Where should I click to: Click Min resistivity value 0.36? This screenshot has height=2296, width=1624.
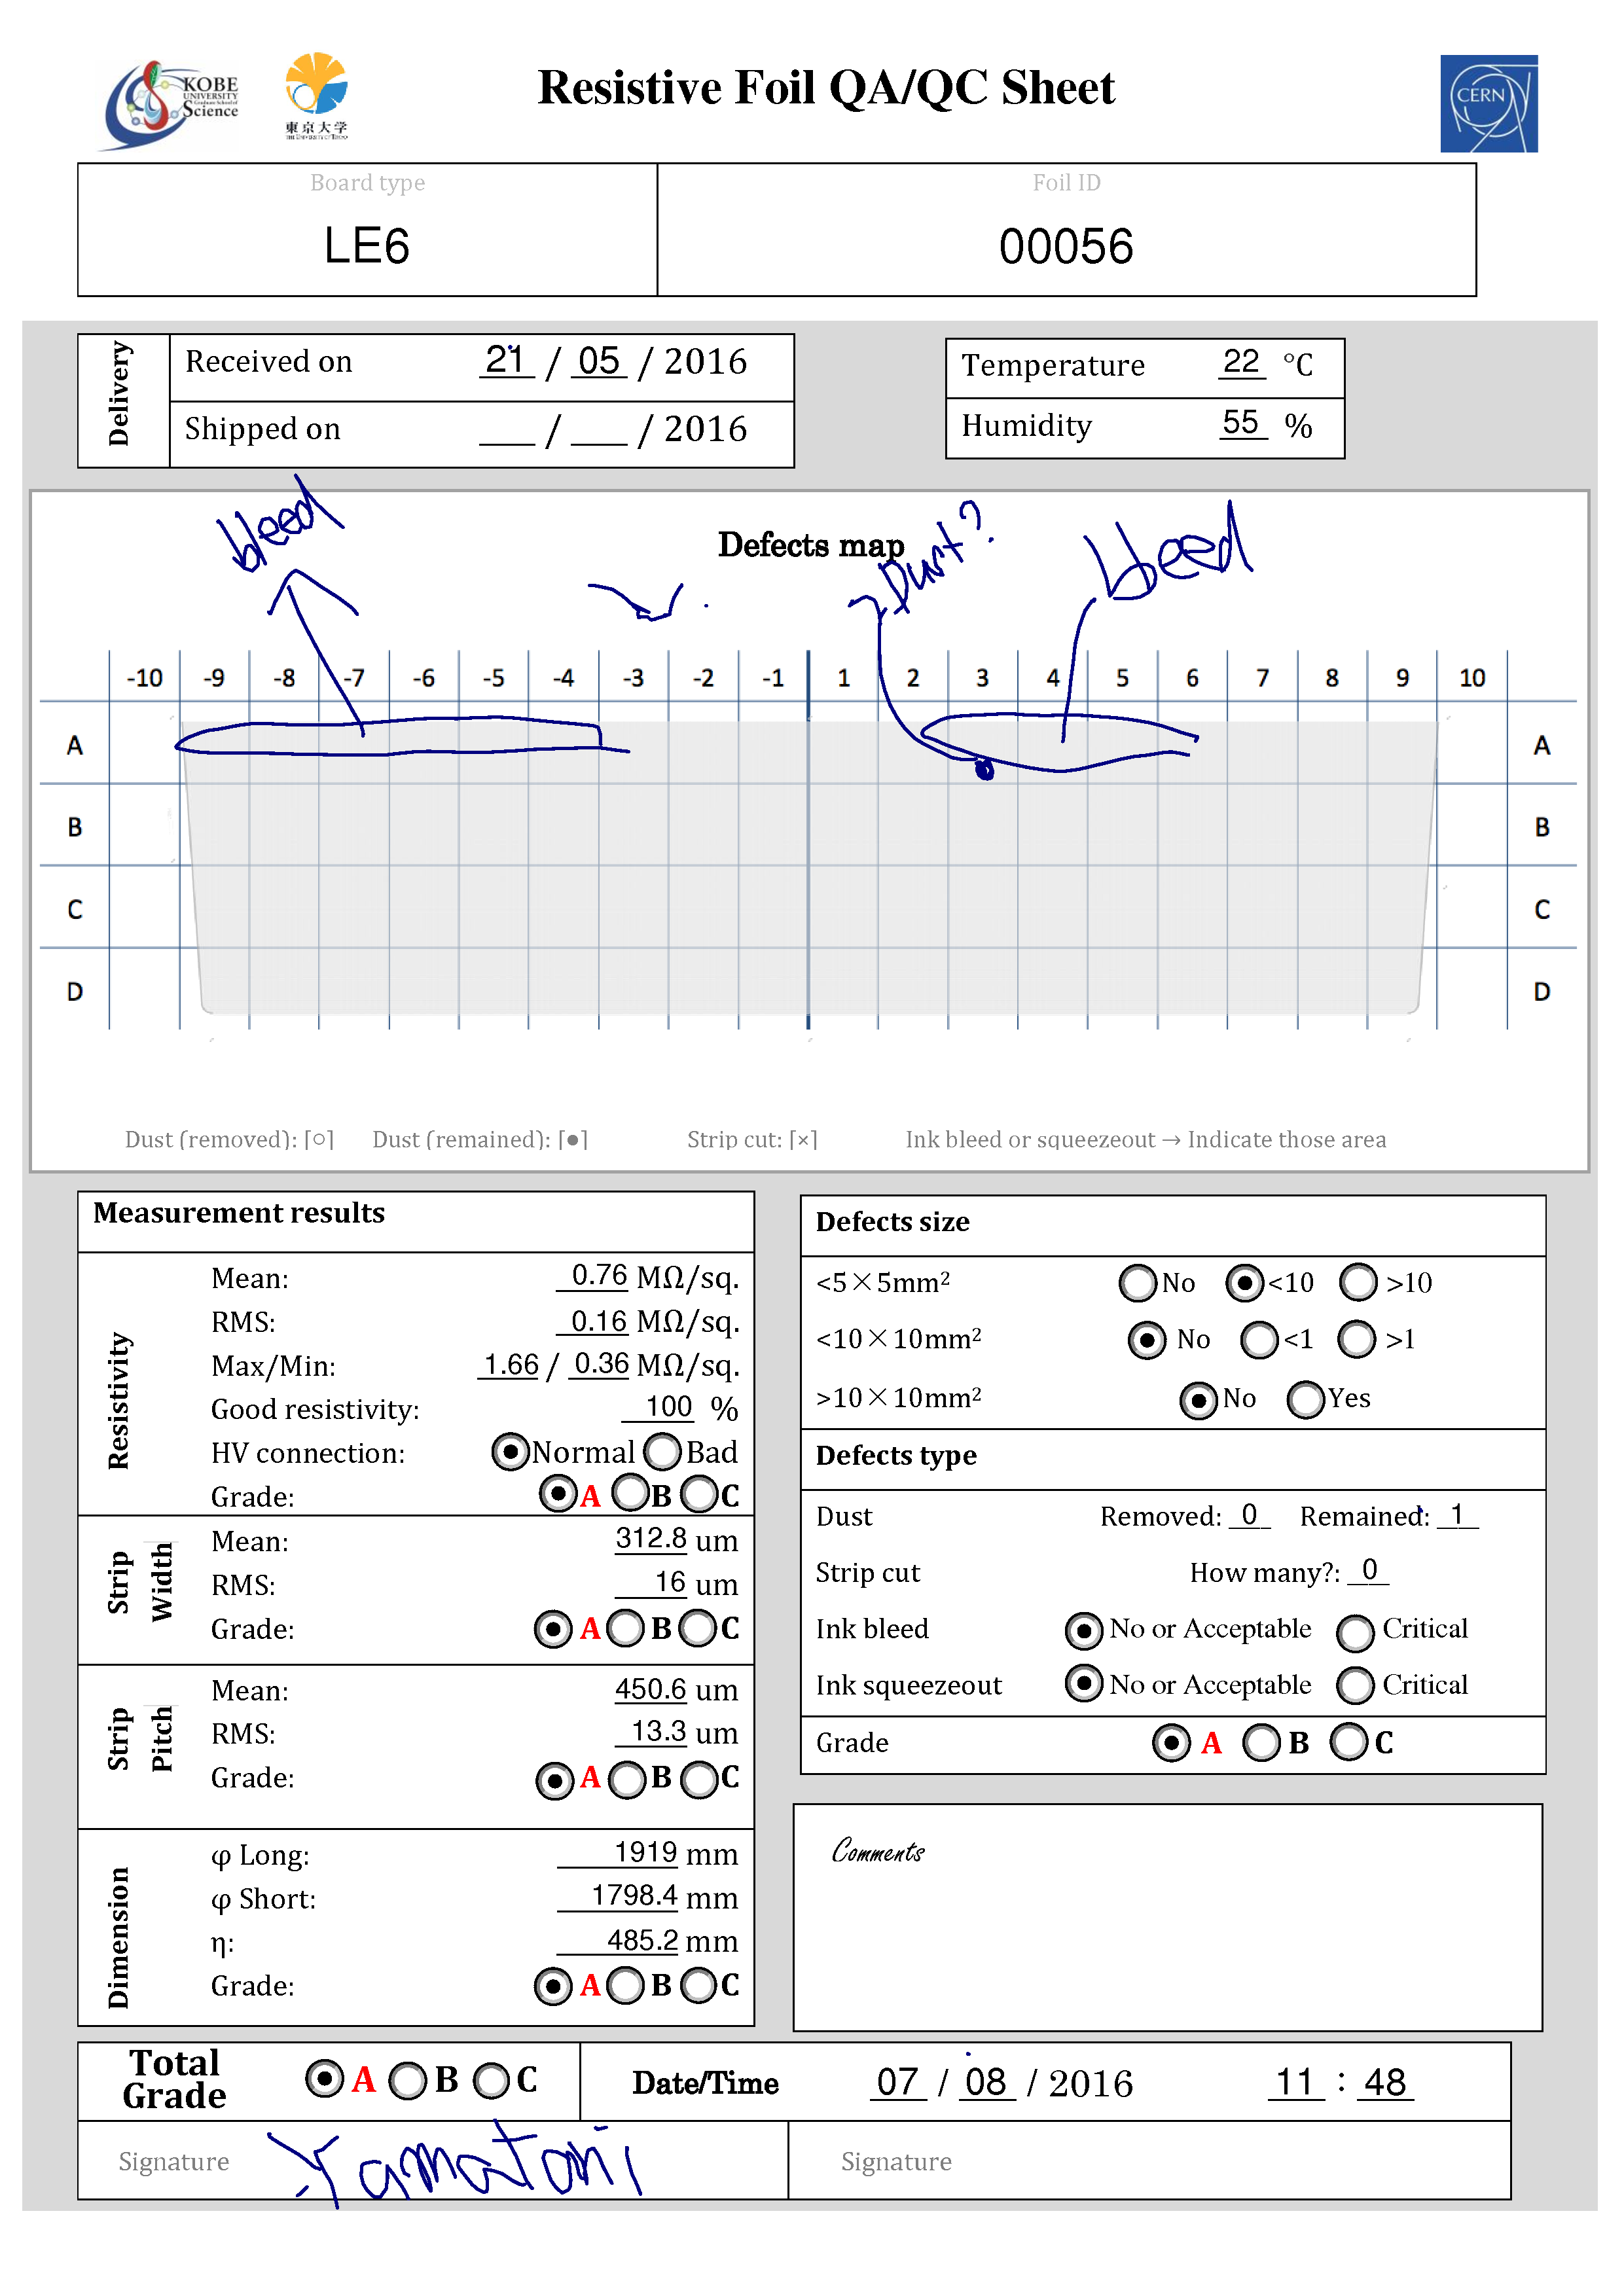pos(600,1364)
